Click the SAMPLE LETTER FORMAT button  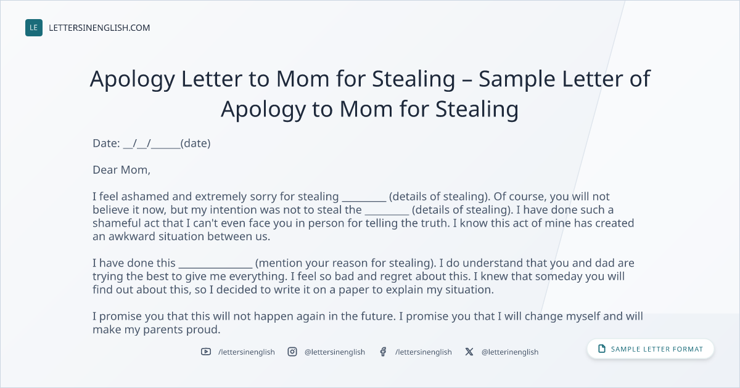[651, 349]
